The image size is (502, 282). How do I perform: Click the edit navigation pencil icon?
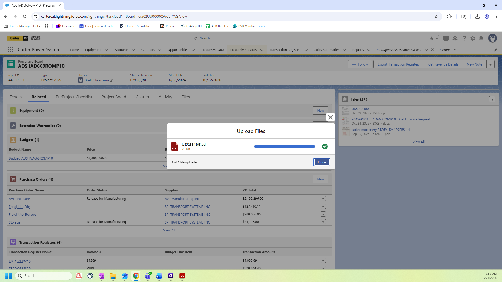[495, 50]
